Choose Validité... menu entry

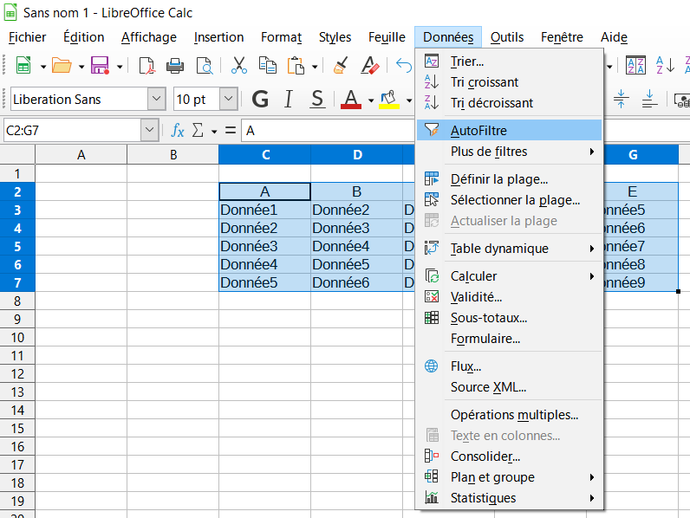coord(510,297)
